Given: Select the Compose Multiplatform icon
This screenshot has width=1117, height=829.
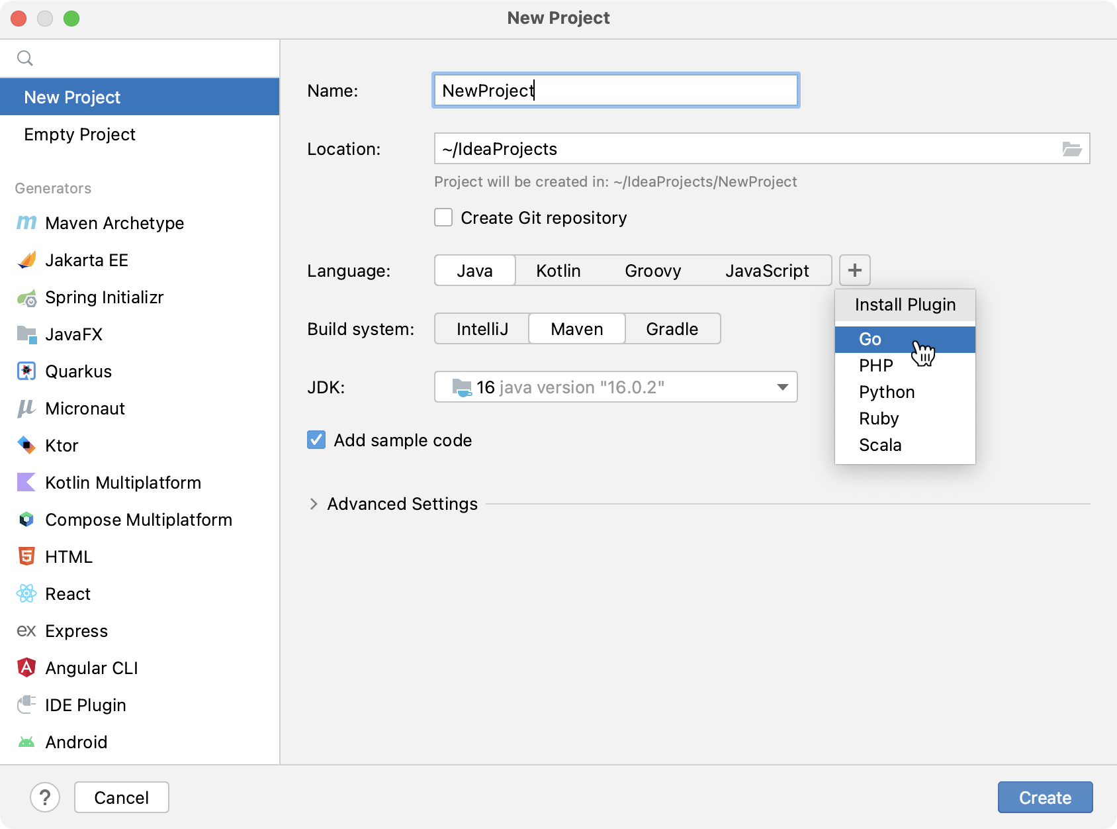Looking at the screenshot, I should click(26, 520).
